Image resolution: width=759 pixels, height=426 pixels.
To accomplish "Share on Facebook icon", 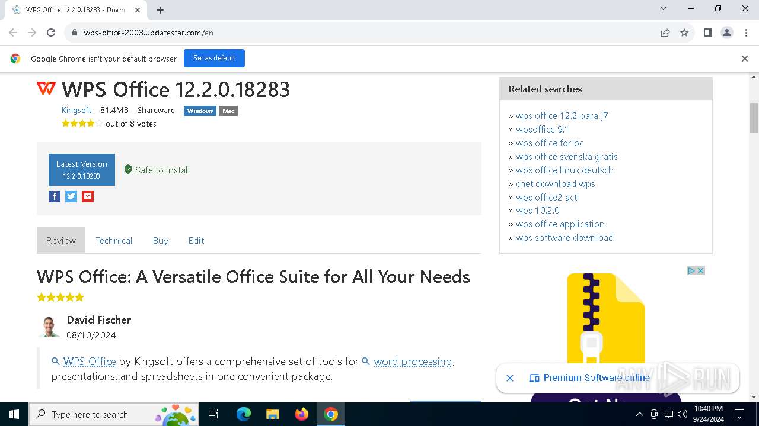I will point(55,196).
